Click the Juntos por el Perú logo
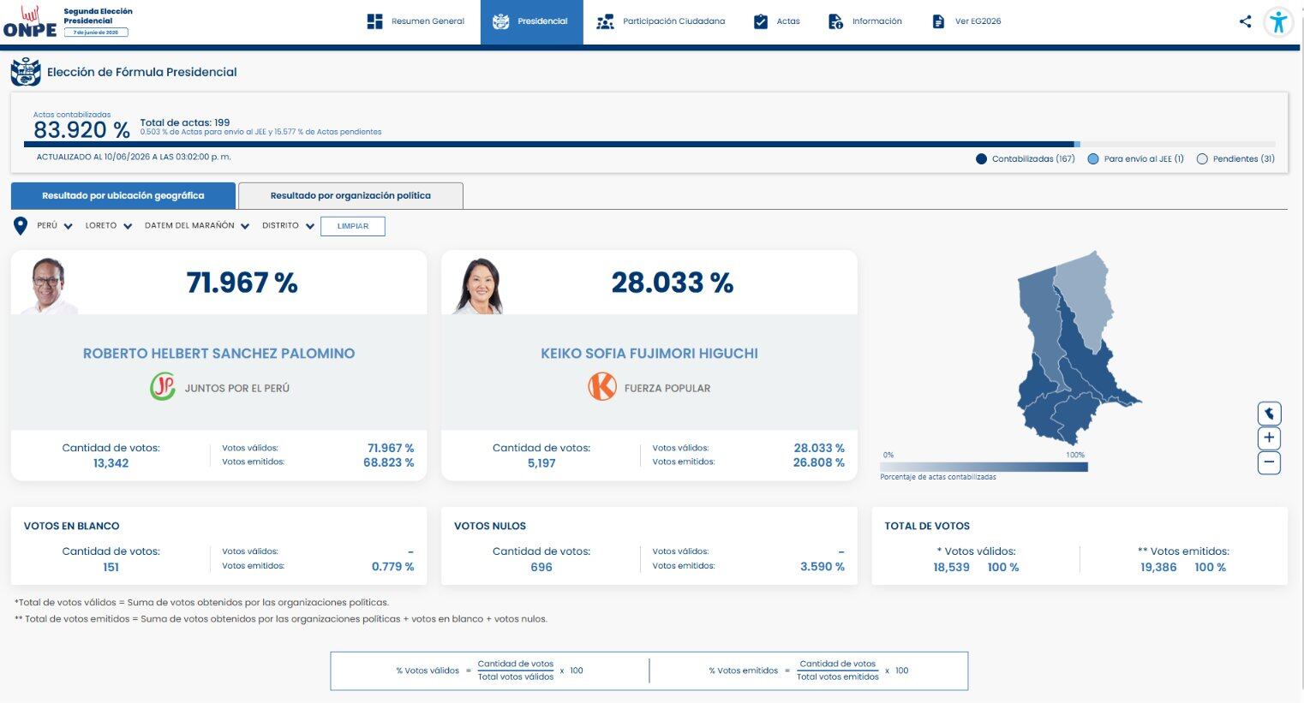 [163, 387]
